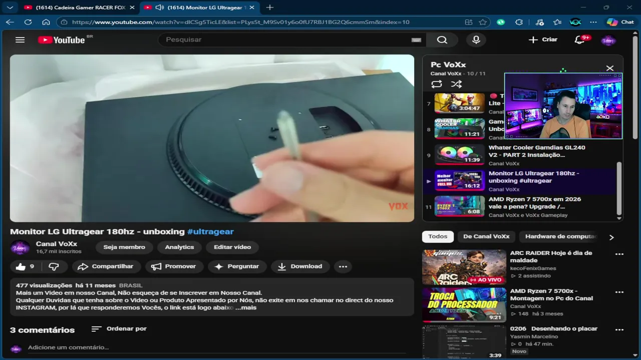Screen dimensions: 641x360
Task: Open options for ARC RAIDER live video
Action: 619,254
